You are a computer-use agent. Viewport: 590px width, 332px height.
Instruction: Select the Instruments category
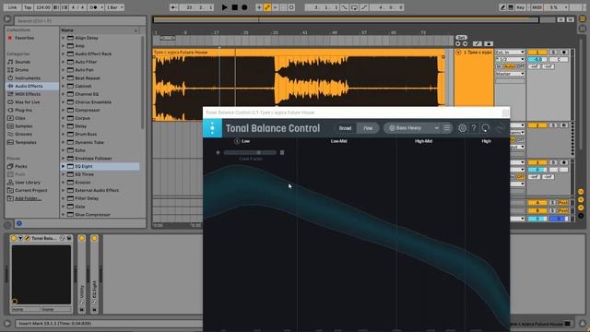pos(28,77)
